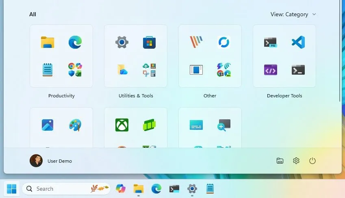Open the striped colorful app in Other
The height and width of the screenshot is (198, 345).
coord(196,42)
